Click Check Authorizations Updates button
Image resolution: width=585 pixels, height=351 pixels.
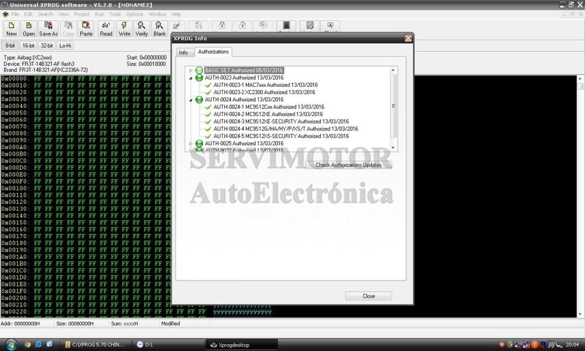pyautogui.click(x=348, y=165)
